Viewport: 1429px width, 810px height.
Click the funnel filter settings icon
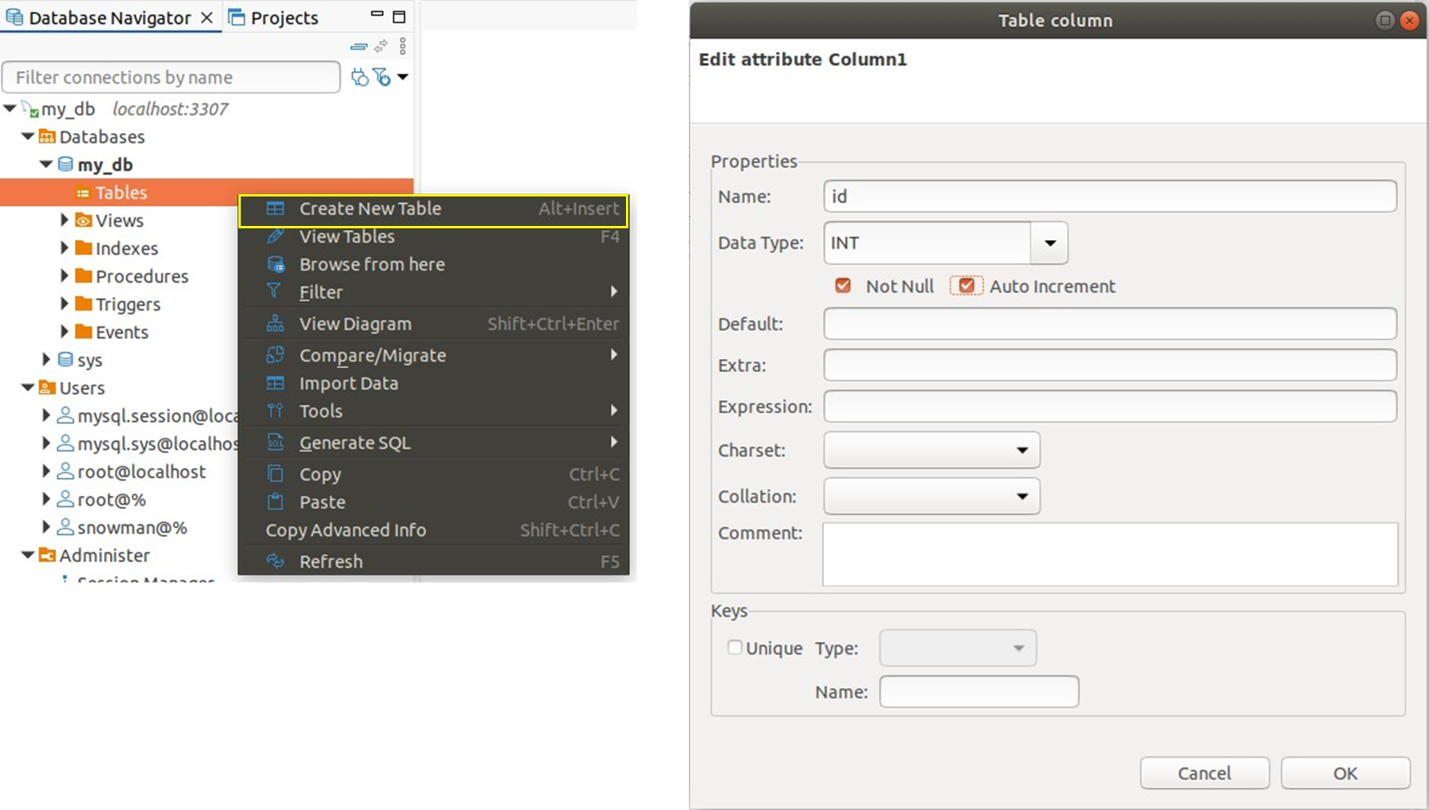[381, 77]
